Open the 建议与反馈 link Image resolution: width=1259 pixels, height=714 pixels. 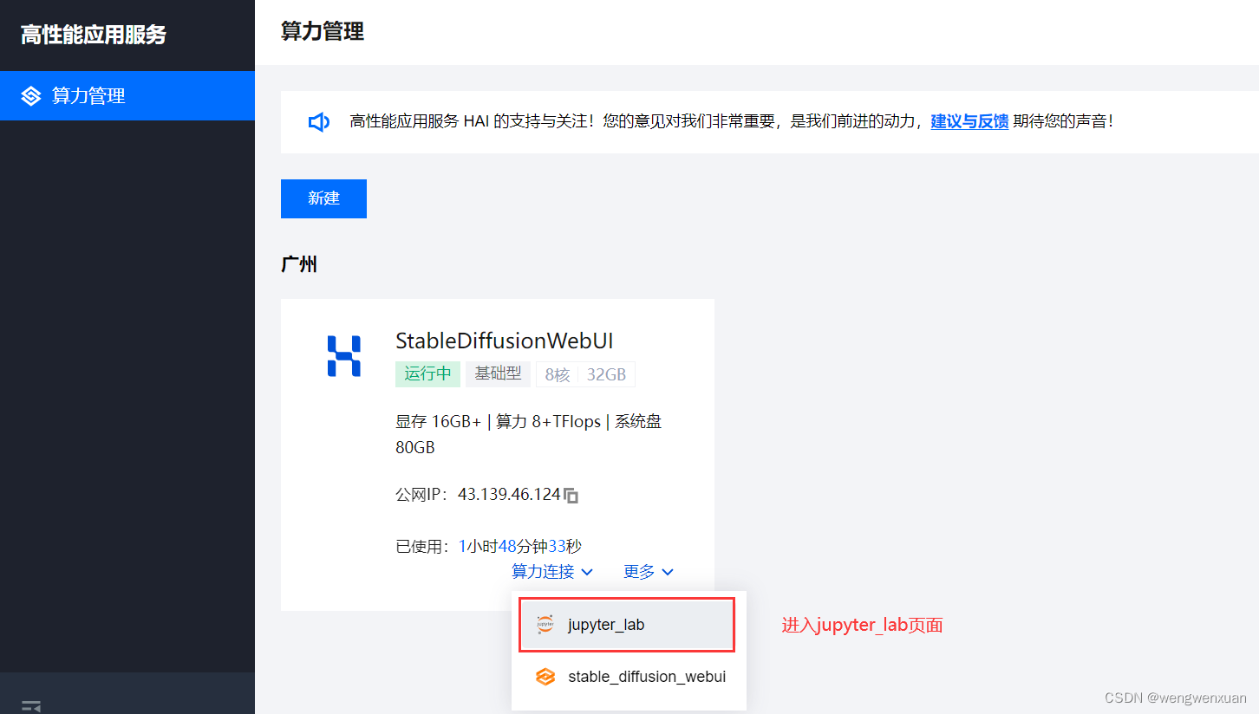(969, 121)
